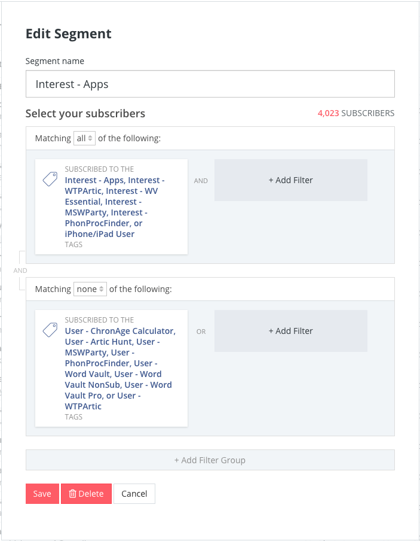This screenshot has width=420, height=541.
Task: Click the 4,023 SUBSCRIBERS count
Action: tap(356, 113)
